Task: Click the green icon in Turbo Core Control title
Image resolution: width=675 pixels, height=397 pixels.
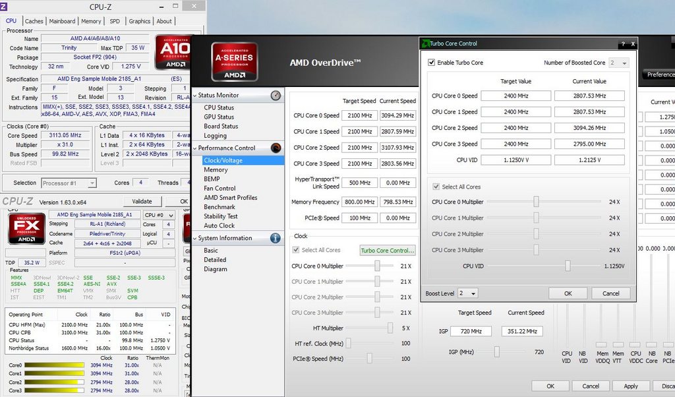Action: click(425, 44)
